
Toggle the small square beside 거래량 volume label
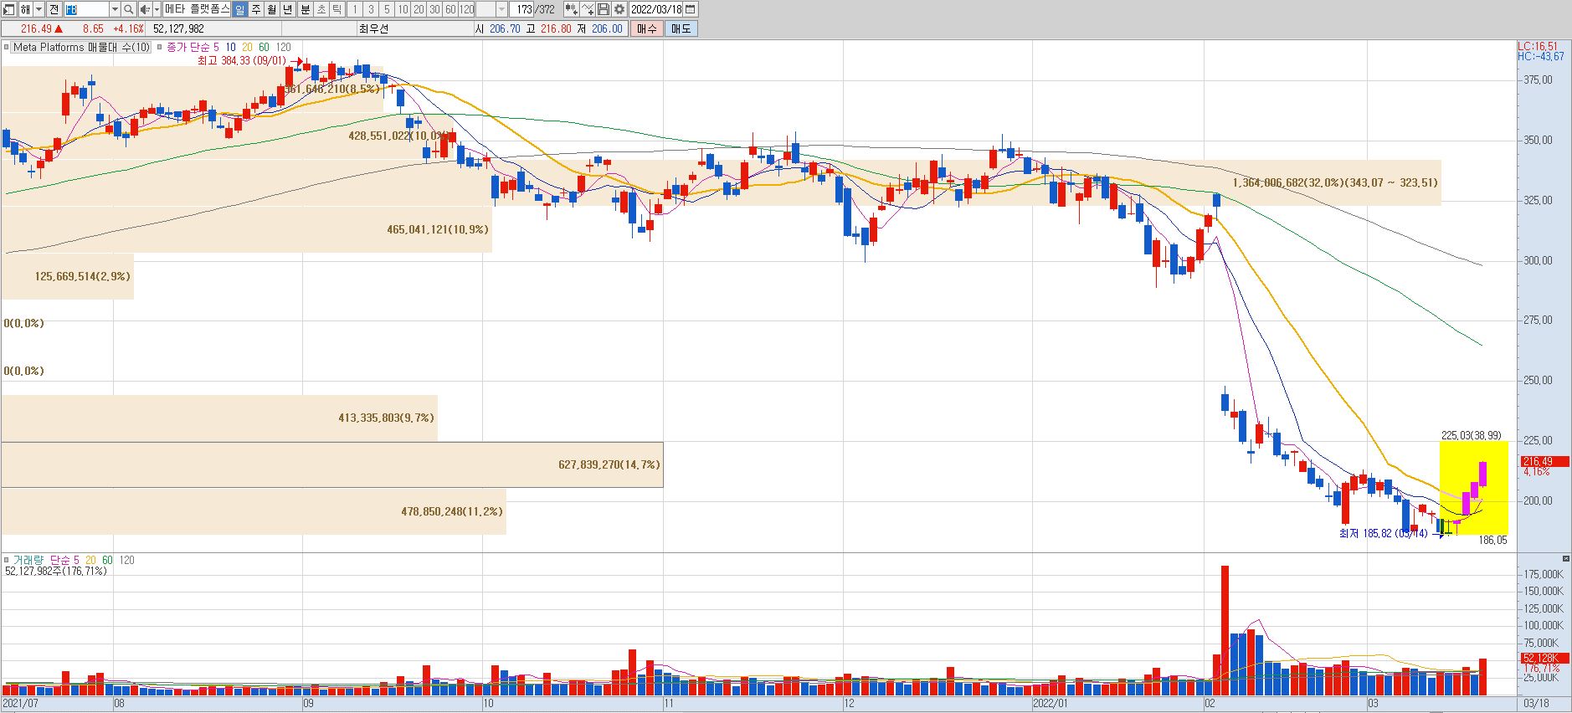[x=6, y=560]
